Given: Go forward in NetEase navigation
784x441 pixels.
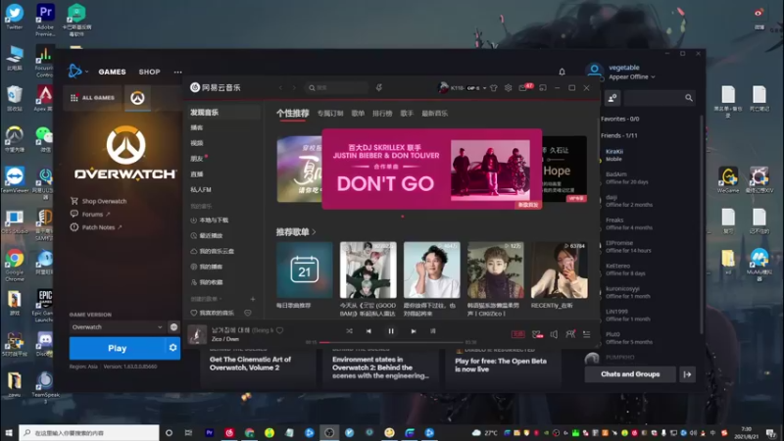Looking at the screenshot, I should tap(294, 88).
